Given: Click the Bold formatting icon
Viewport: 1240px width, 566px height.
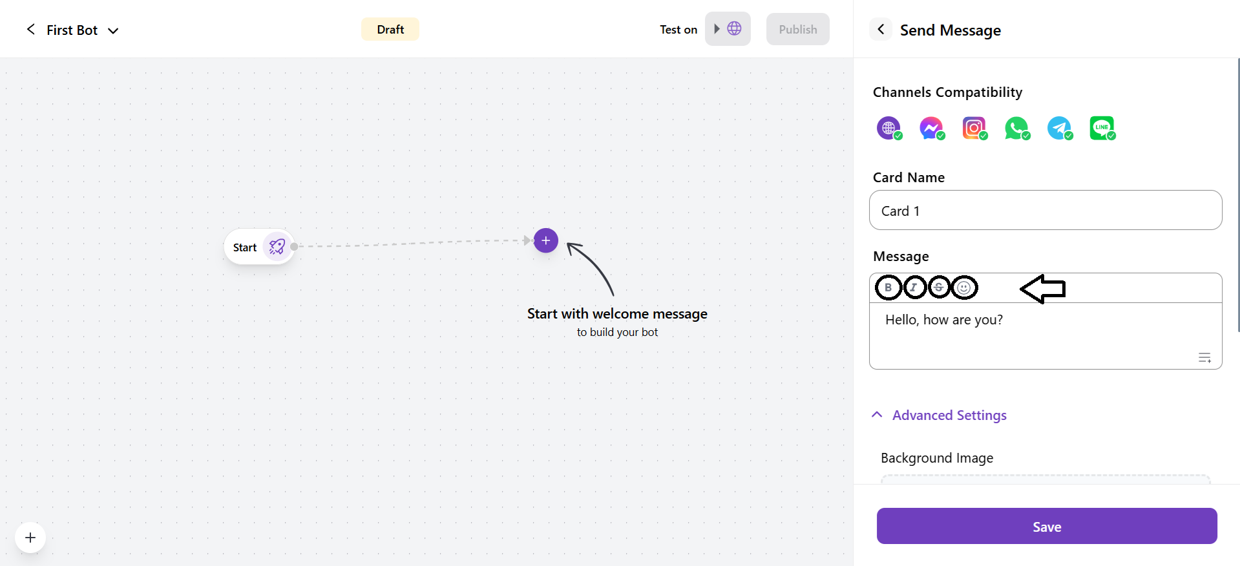Looking at the screenshot, I should pos(888,288).
